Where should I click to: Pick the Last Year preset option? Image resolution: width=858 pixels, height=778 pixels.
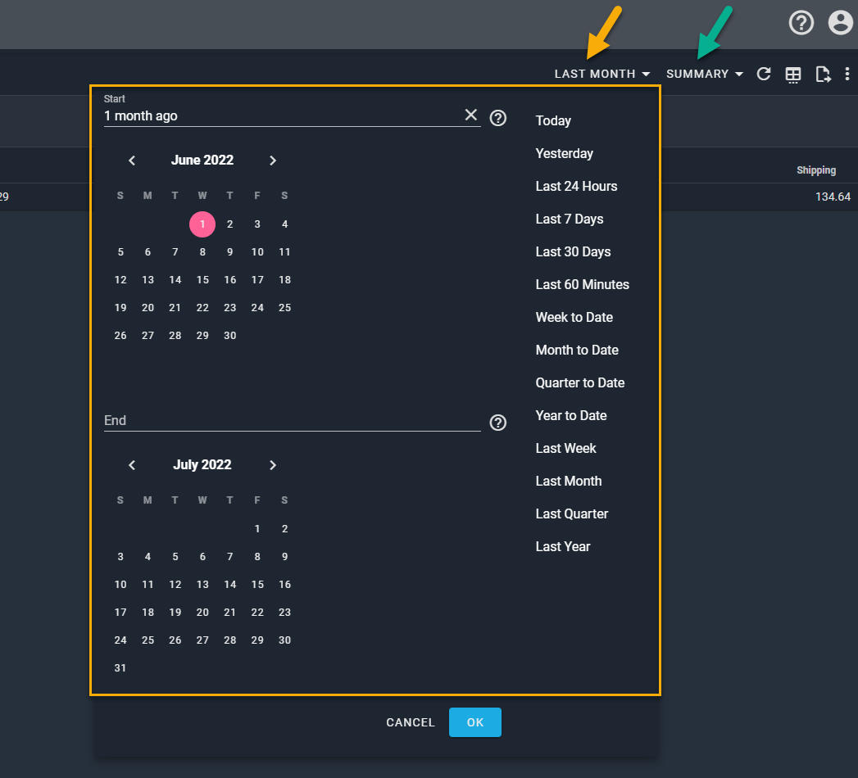coord(563,546)
